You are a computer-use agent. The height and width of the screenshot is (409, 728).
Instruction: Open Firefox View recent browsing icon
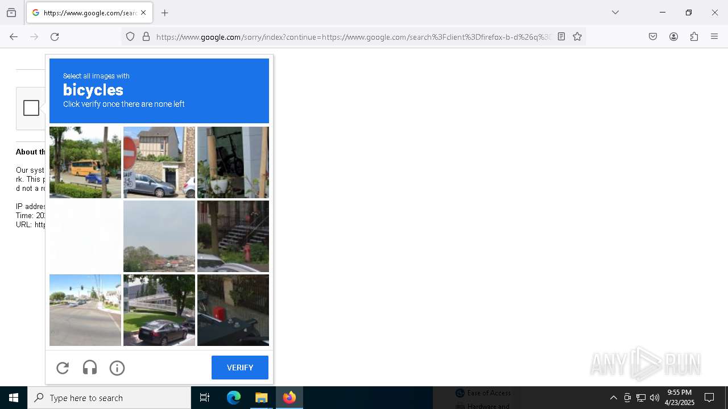(11, 12)
